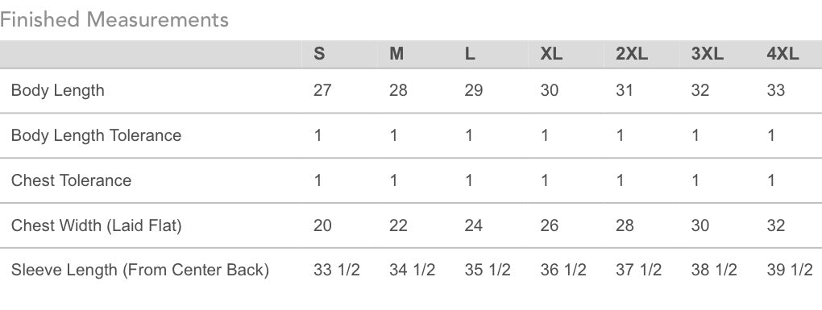Click Sleeve Length (From Center Back) label

[140, 271]
